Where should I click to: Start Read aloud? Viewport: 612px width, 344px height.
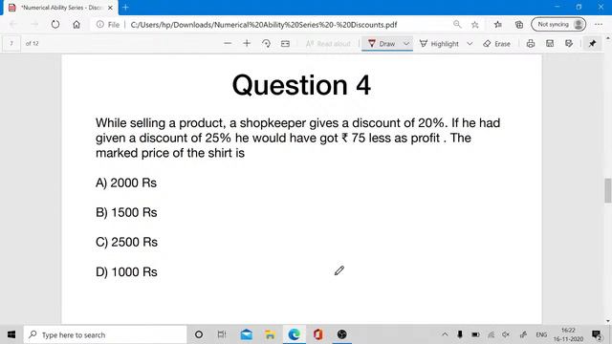point(328,44)
